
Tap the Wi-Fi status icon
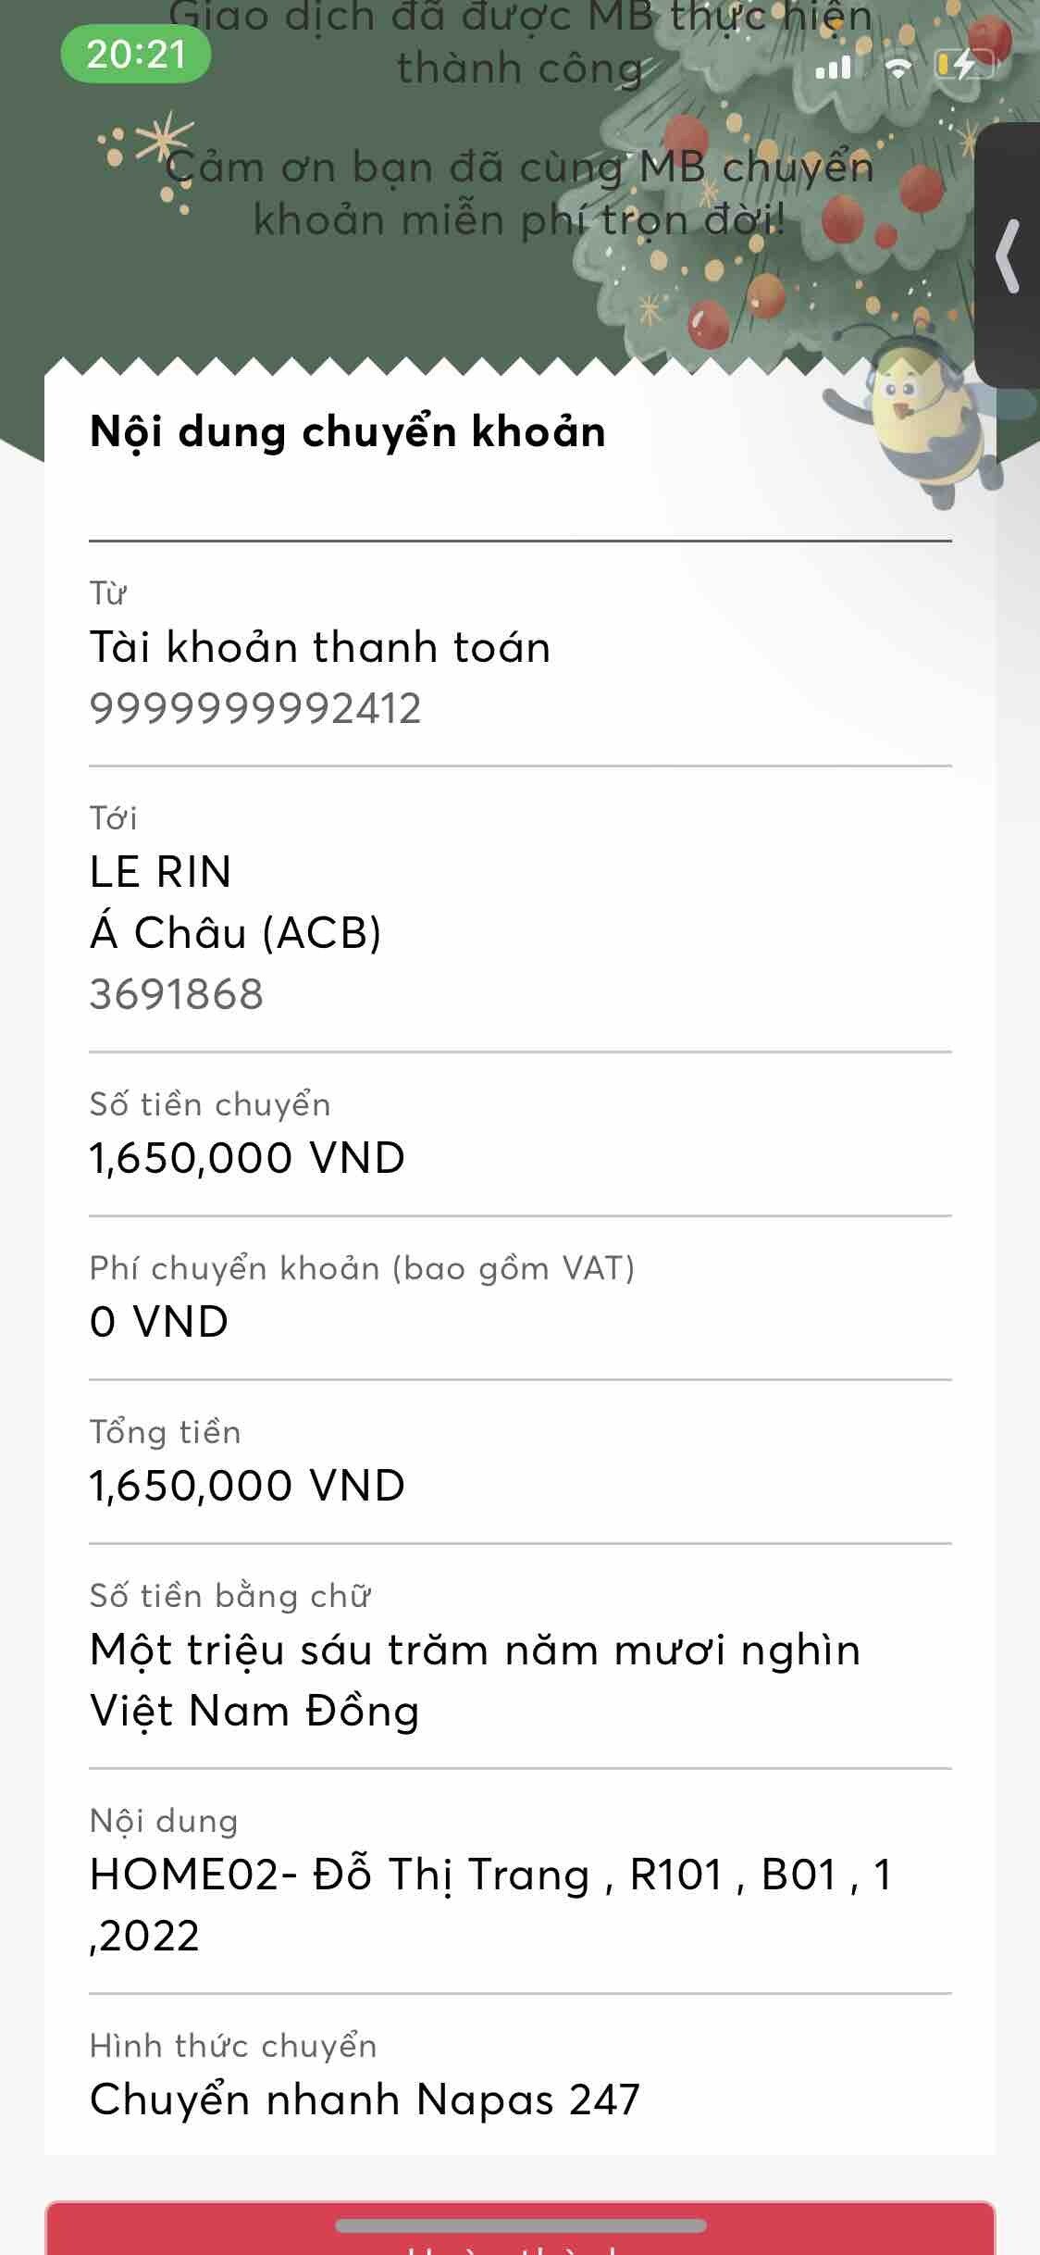(897, 66)
